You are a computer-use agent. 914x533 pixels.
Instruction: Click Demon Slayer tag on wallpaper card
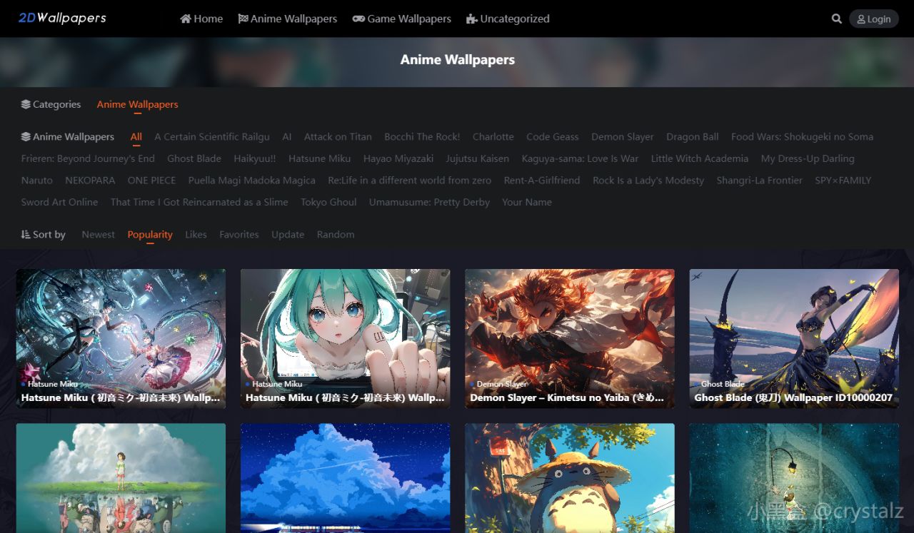[501, 384]
